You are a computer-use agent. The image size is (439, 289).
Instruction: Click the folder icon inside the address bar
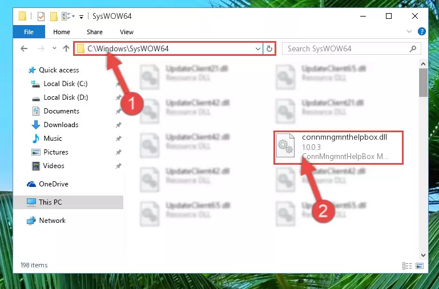tap(80, 49)
